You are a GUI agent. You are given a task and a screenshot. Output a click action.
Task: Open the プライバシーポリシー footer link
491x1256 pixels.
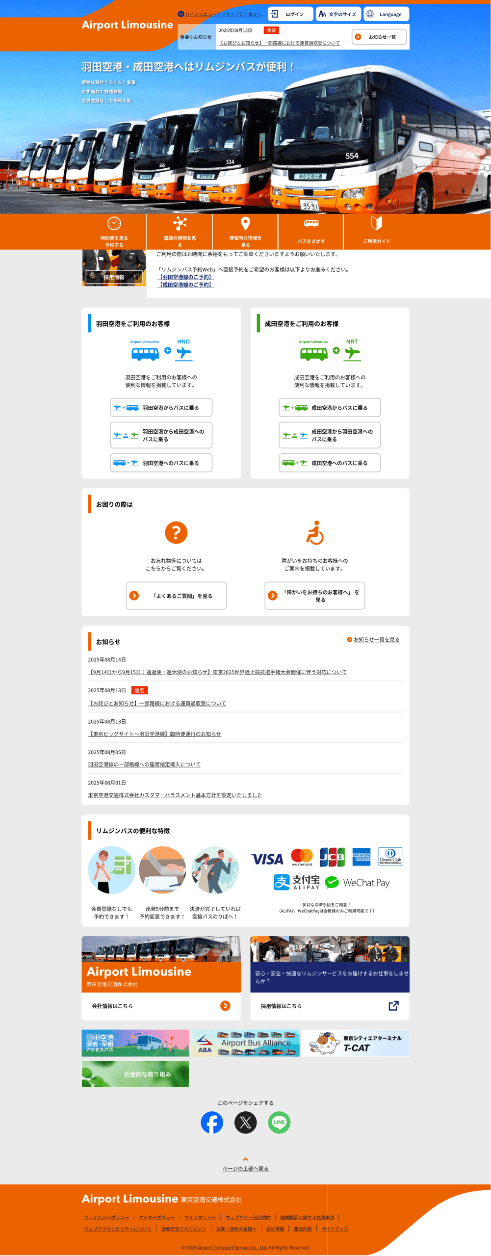pos(106,1217)
